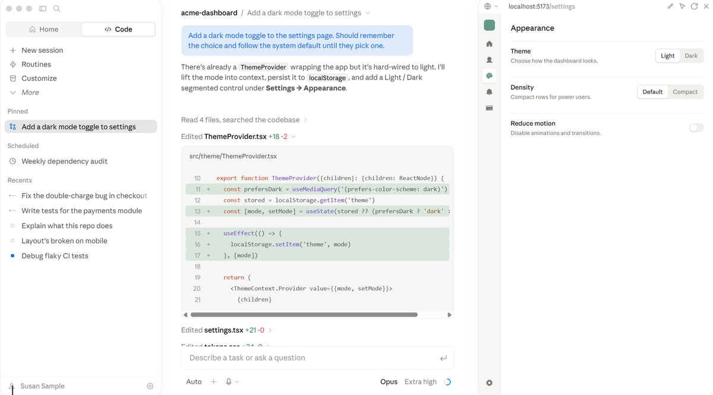Focus the Describe a task or ask a question field
713x395 pixels.
(317, 358)
